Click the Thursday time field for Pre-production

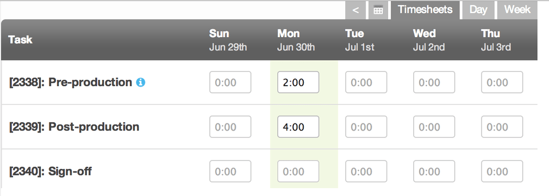click(502, 82)
